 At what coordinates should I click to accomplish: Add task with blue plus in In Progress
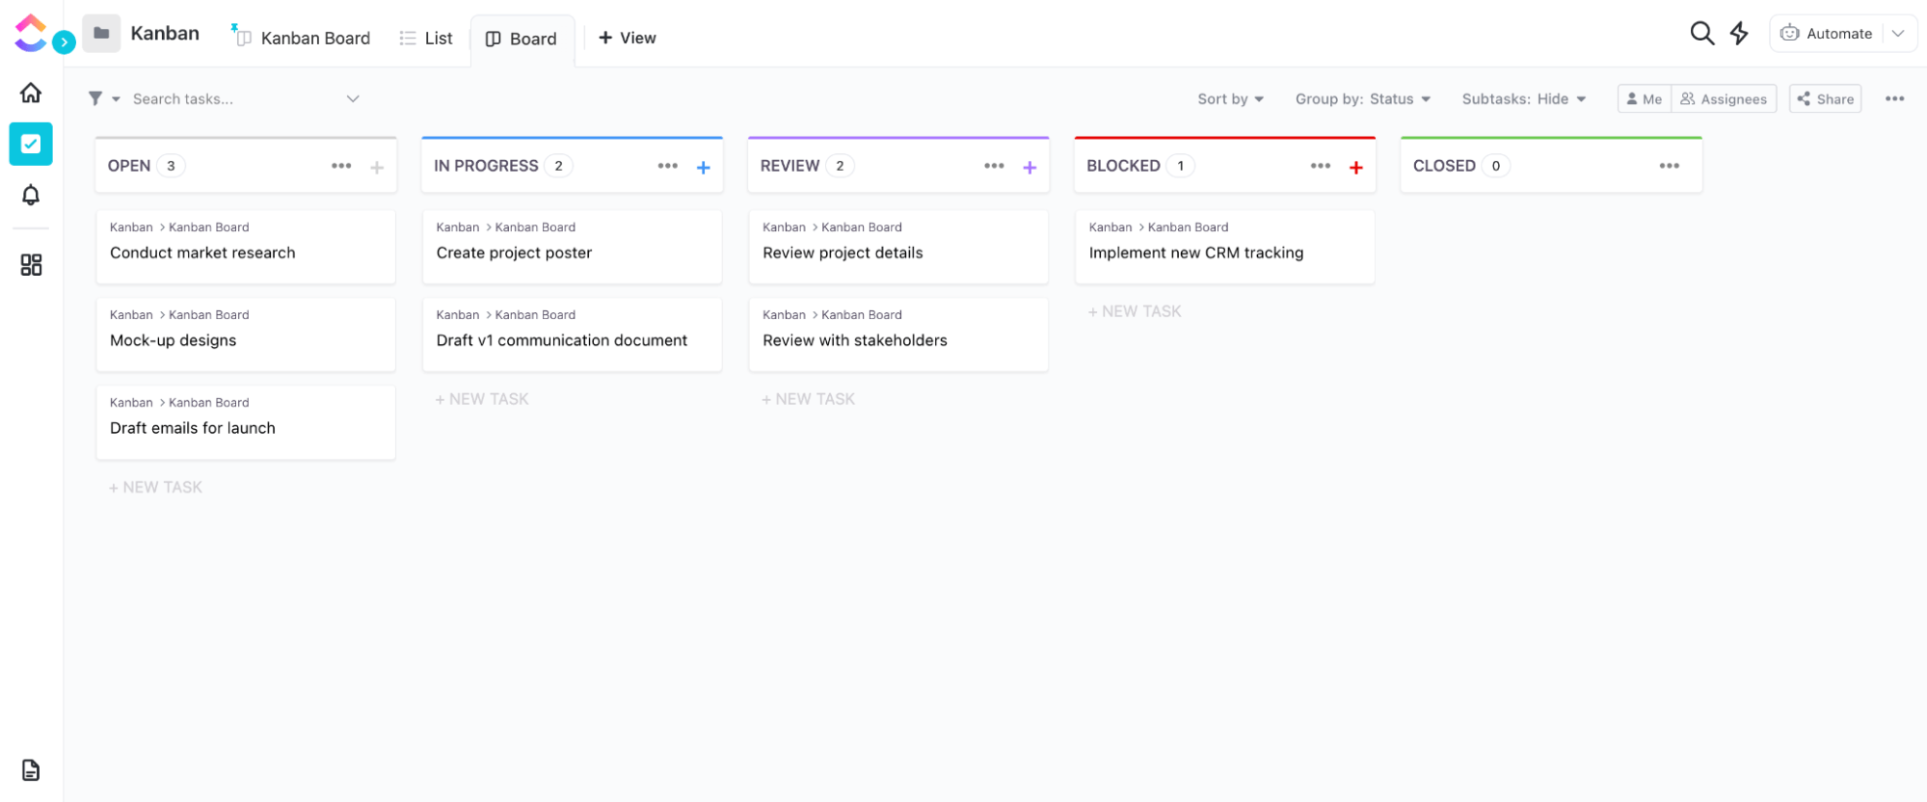pyautogui.click(x=704, y=168)
